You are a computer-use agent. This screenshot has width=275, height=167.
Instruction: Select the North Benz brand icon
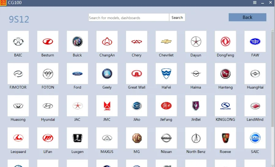[196, 138]
